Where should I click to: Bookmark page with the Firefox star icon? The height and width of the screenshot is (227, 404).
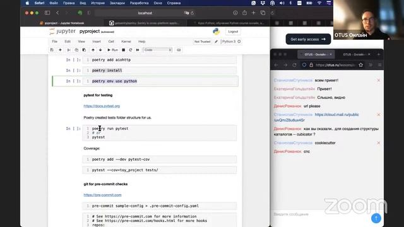360,65
